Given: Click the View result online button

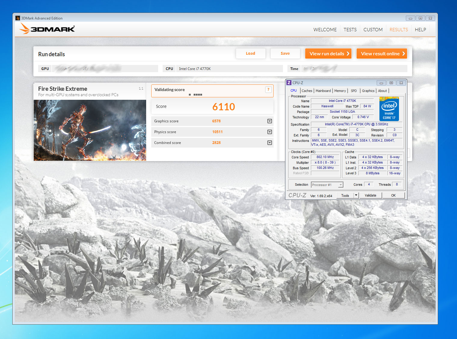Looking at the screenshot, I should (x=382, y=53).
